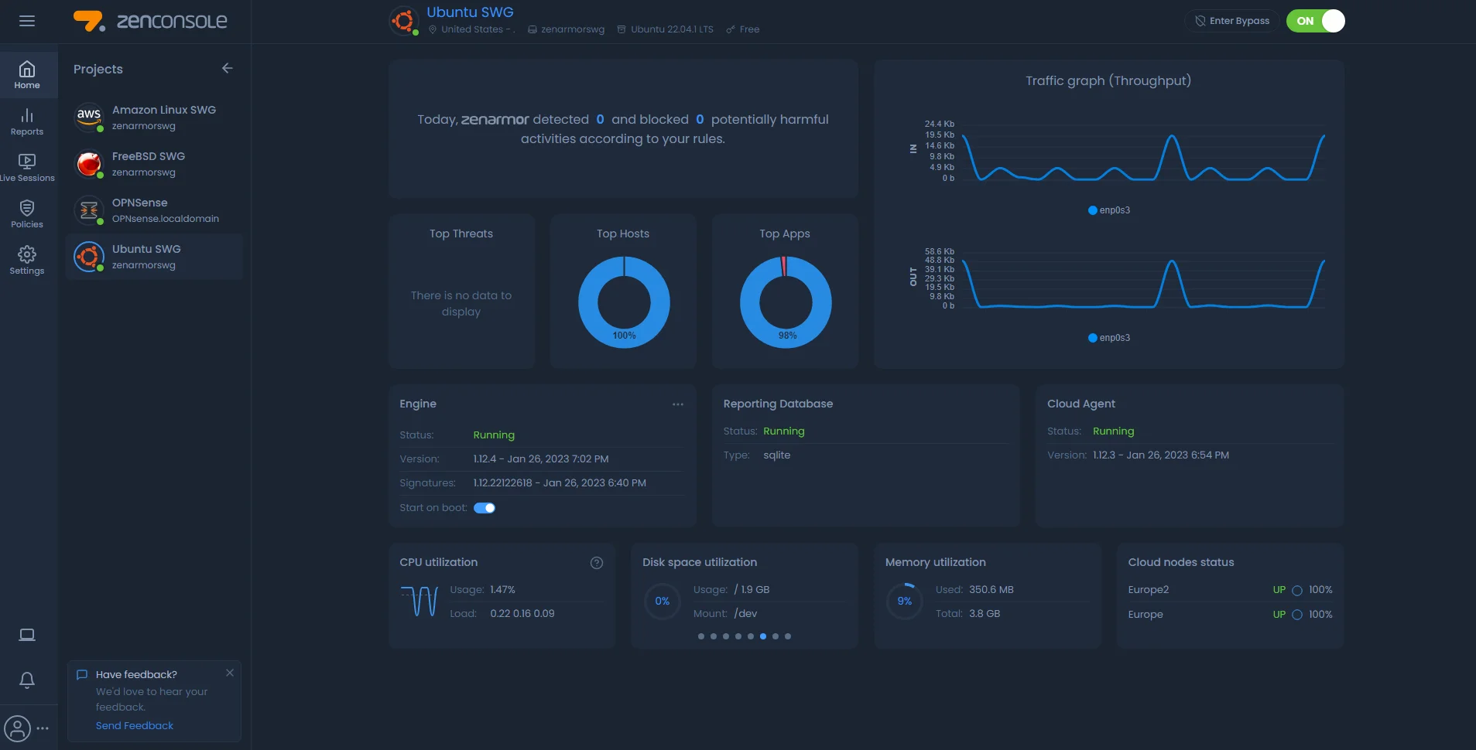The height and width of the screenshot is (750, 1476).
Task: Click Top Hosts donut chart
Action: [x=624, y=302]
